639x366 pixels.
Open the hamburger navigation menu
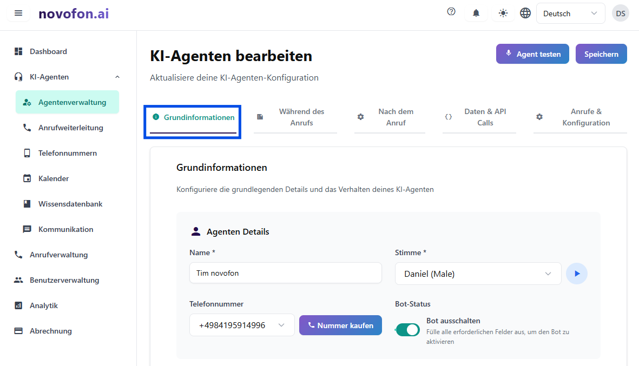click(18, 14)
